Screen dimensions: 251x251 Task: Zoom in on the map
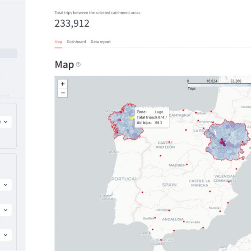pyautogui.click(x=63, y=84)
